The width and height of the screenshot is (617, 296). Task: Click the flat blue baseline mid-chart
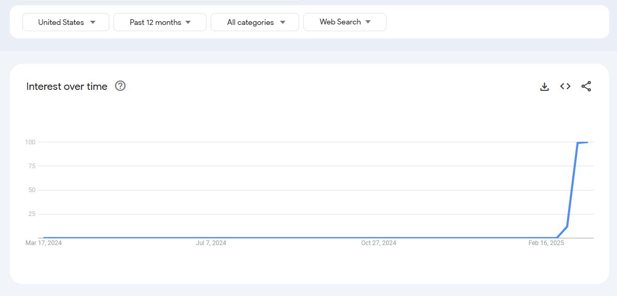302,238
